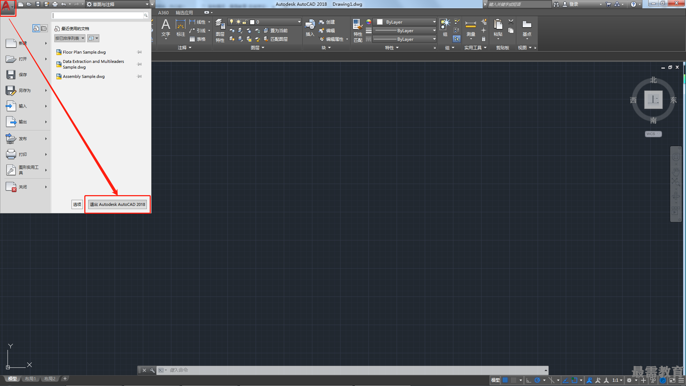This screenshot has width=686, height=386.
Task: Open the 新建 (New) menu item
Action: click(26, 43)
